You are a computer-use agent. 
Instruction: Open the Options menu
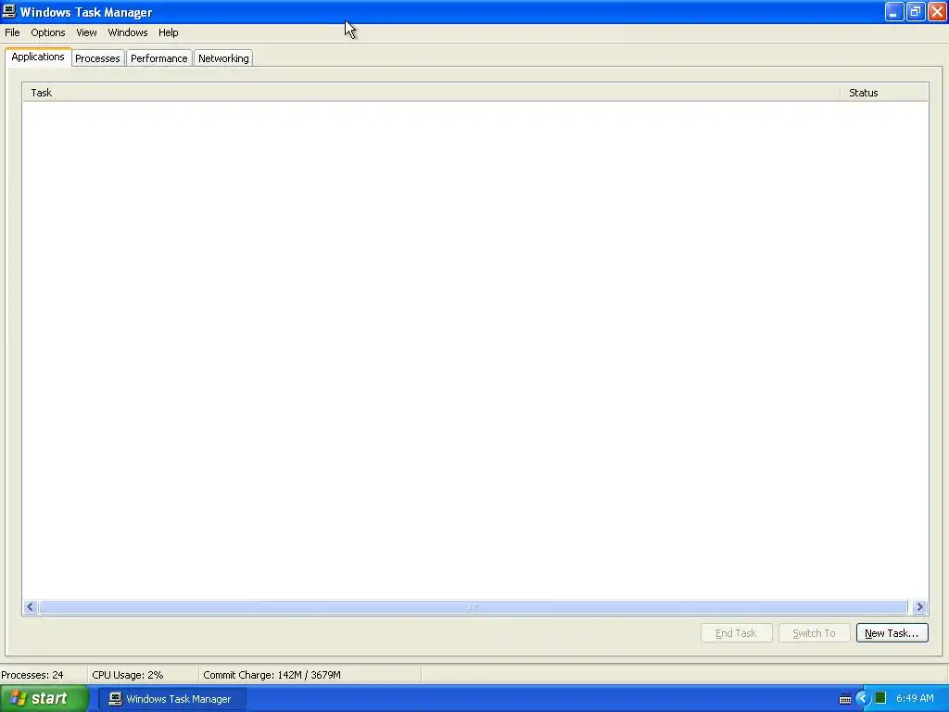(x=48, y=32)
